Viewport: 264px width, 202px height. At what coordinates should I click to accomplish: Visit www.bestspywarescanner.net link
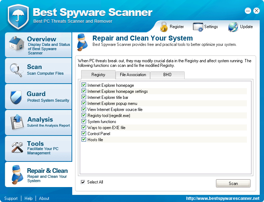[x=223, y=198]
